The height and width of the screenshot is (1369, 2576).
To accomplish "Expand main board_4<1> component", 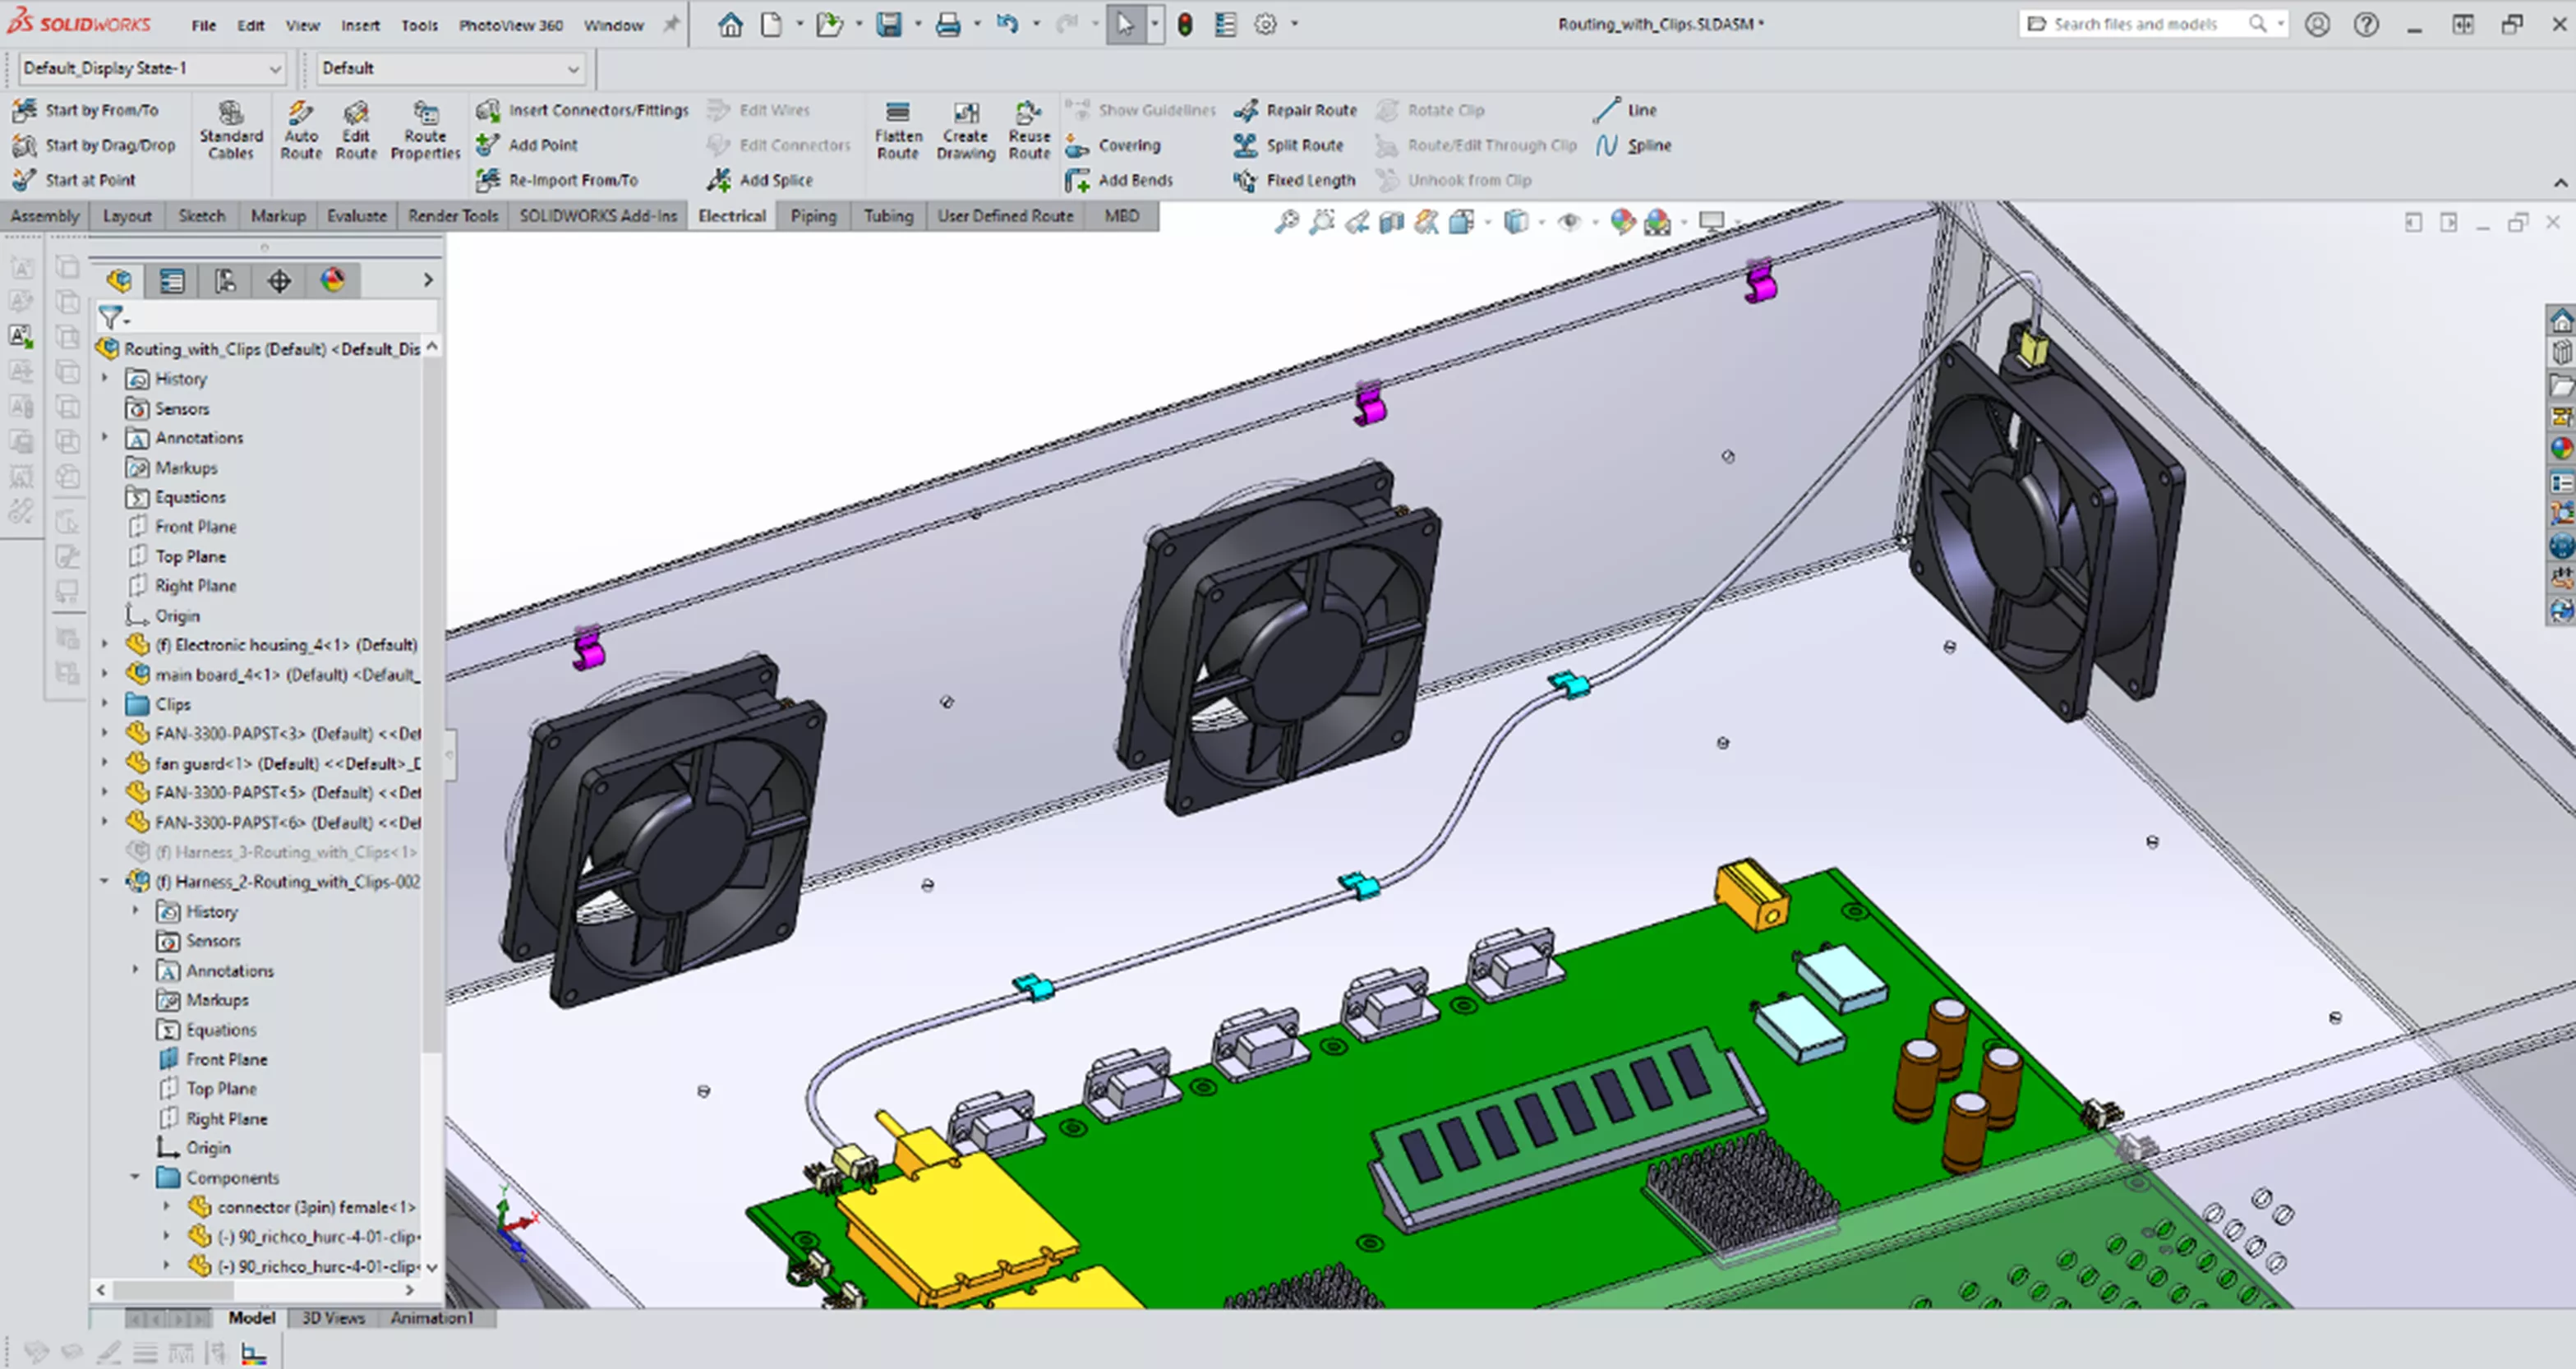I will point(105,674).
